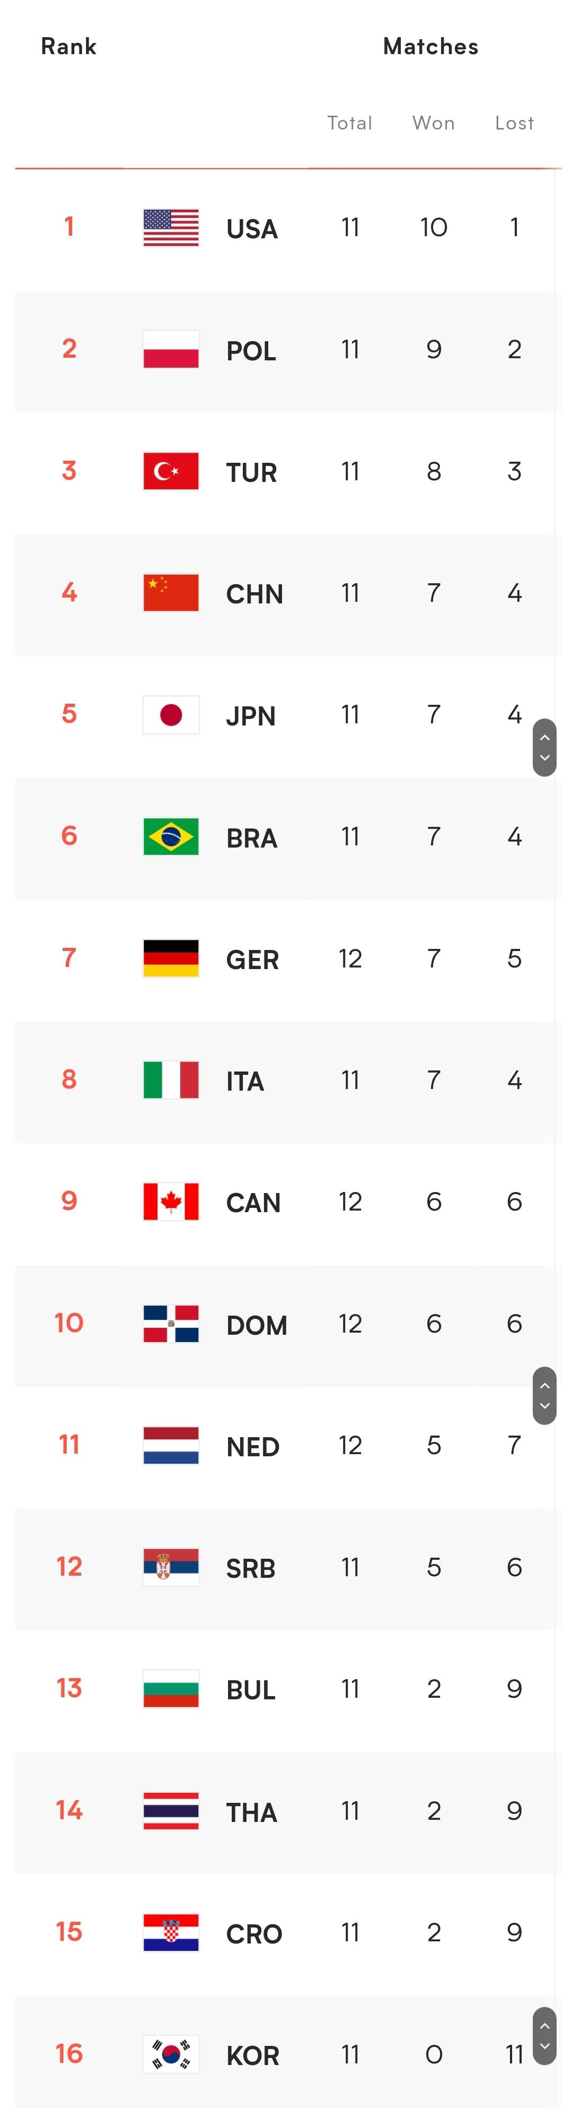Select the Canada flag icon
This screenshot has width=572, height=2108.
[x=171, y=1202]
